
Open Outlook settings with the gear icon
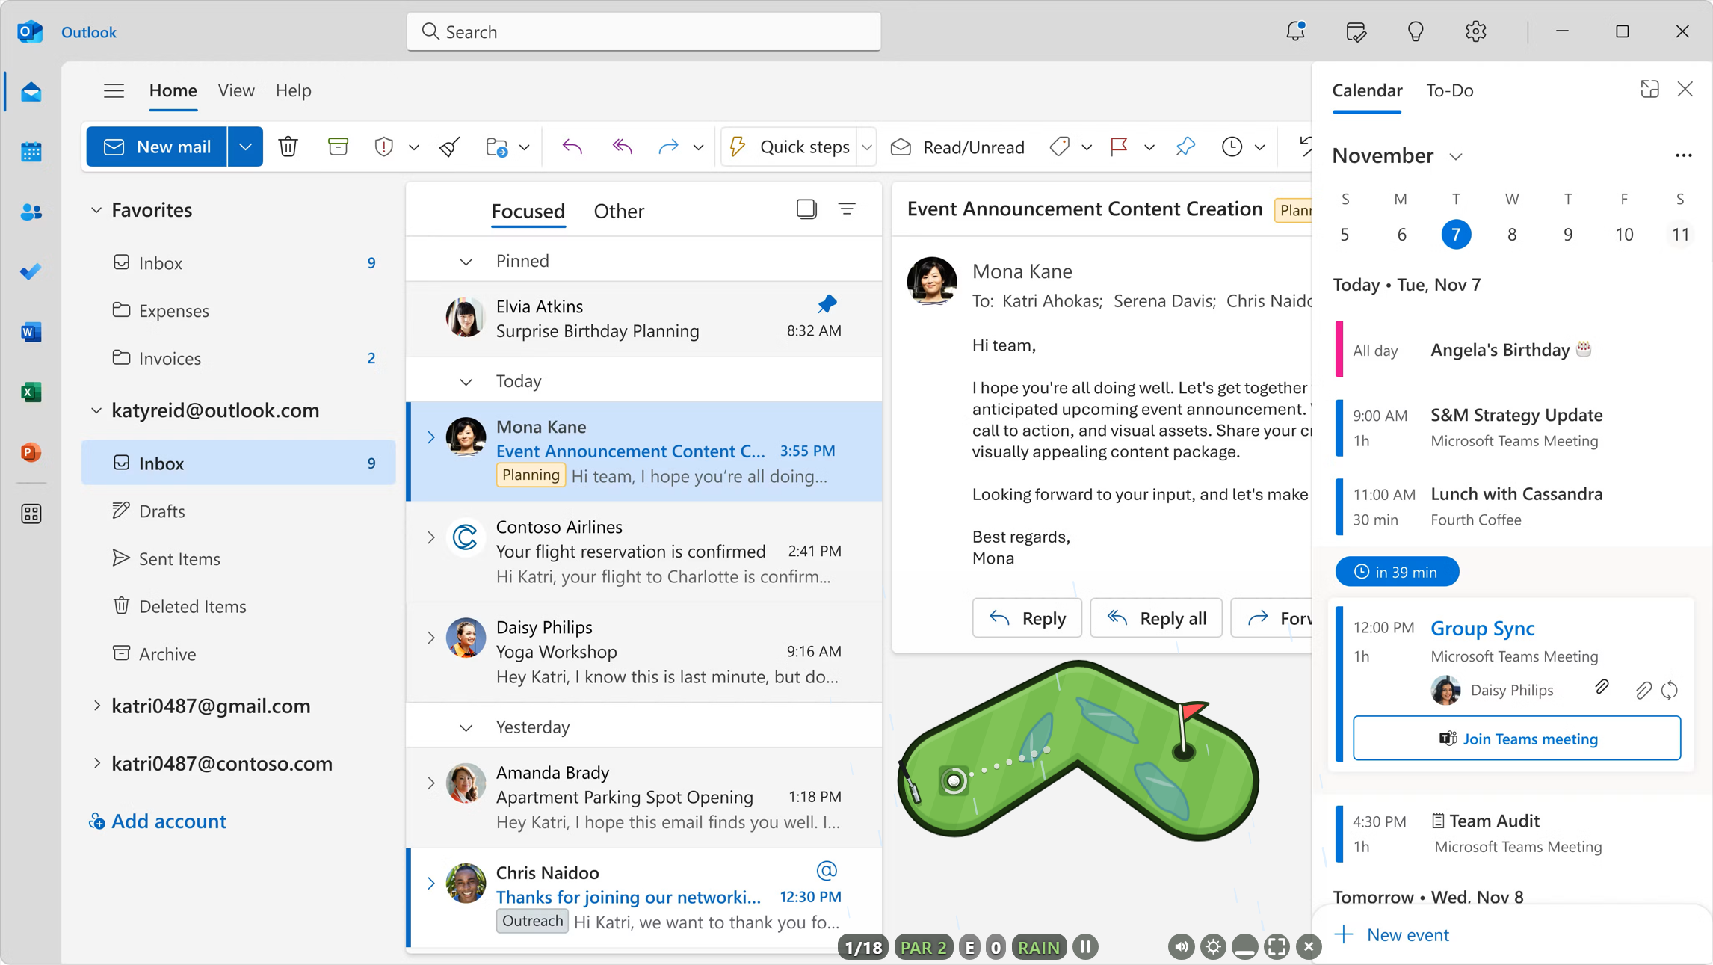pos(1475,31)
